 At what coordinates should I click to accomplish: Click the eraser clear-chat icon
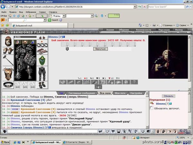click(107, 131)
